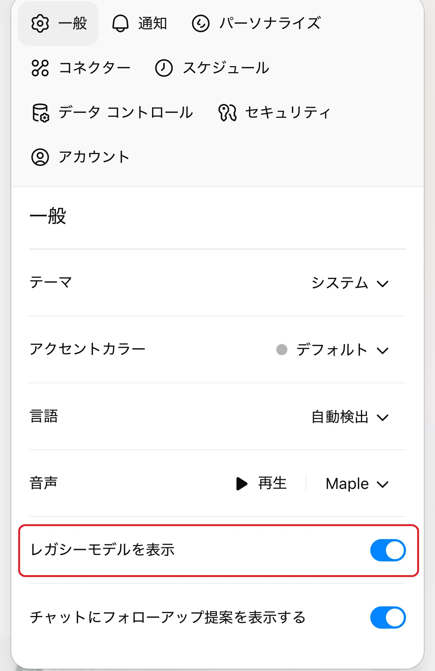Play the voice sample with 再生
The height and width of the screenshot is (671, 435).
click(x=261, y=484)
